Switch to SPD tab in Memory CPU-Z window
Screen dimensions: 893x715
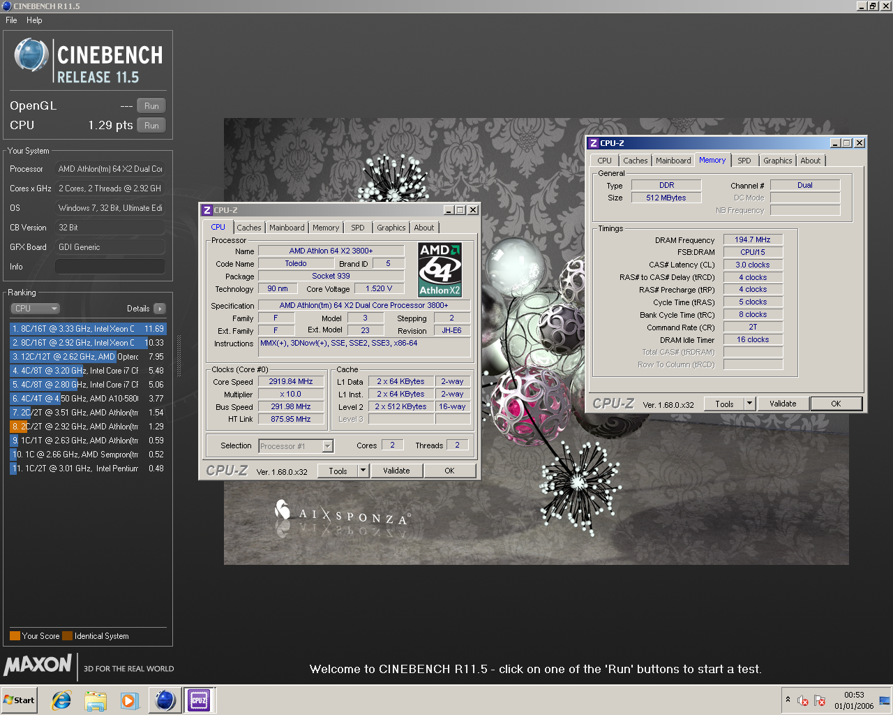(744, 161)
